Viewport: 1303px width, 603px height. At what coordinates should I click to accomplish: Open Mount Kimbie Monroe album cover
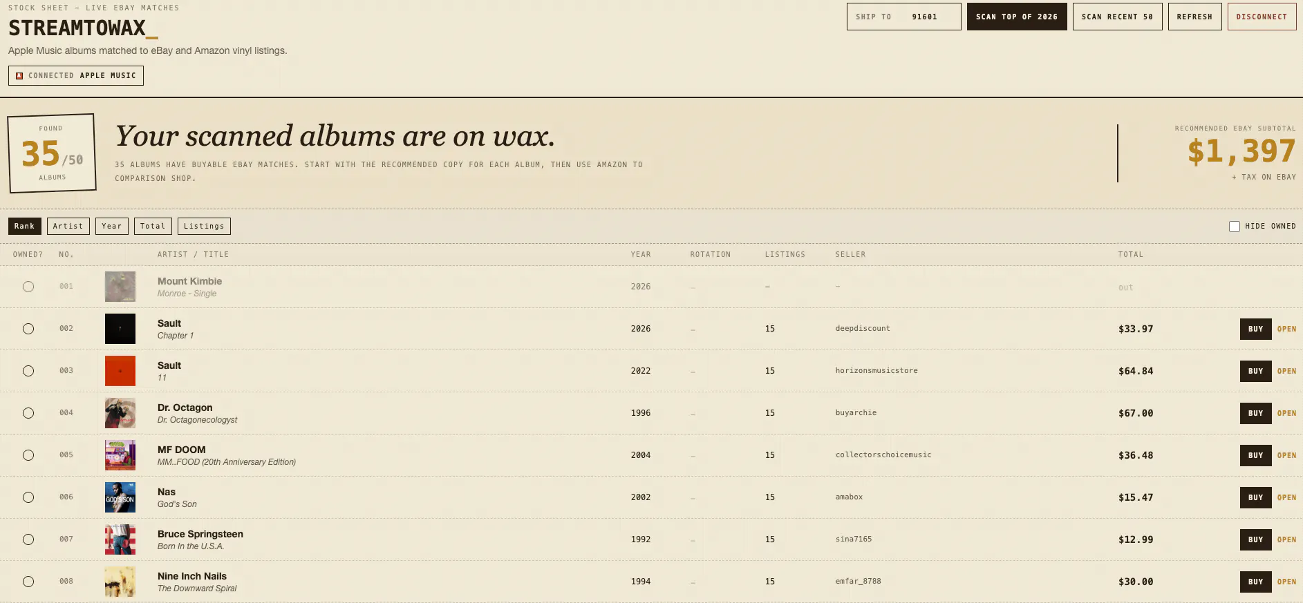pos(120,287)
